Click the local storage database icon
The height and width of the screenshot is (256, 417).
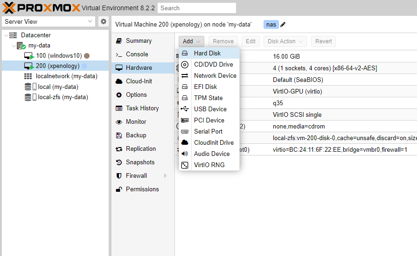pyautogui.click(x=28, y=87)
